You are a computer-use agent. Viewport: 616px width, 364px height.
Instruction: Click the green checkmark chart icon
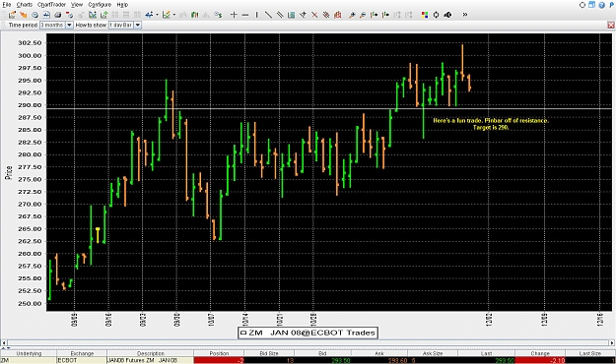[167, 15]
